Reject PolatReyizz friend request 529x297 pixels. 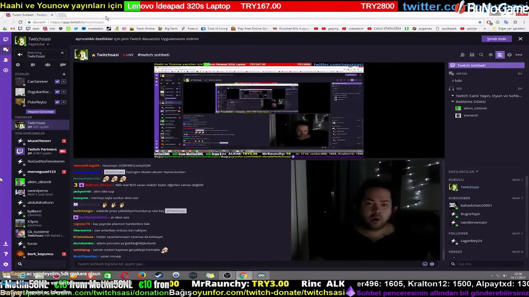(63, 102)
